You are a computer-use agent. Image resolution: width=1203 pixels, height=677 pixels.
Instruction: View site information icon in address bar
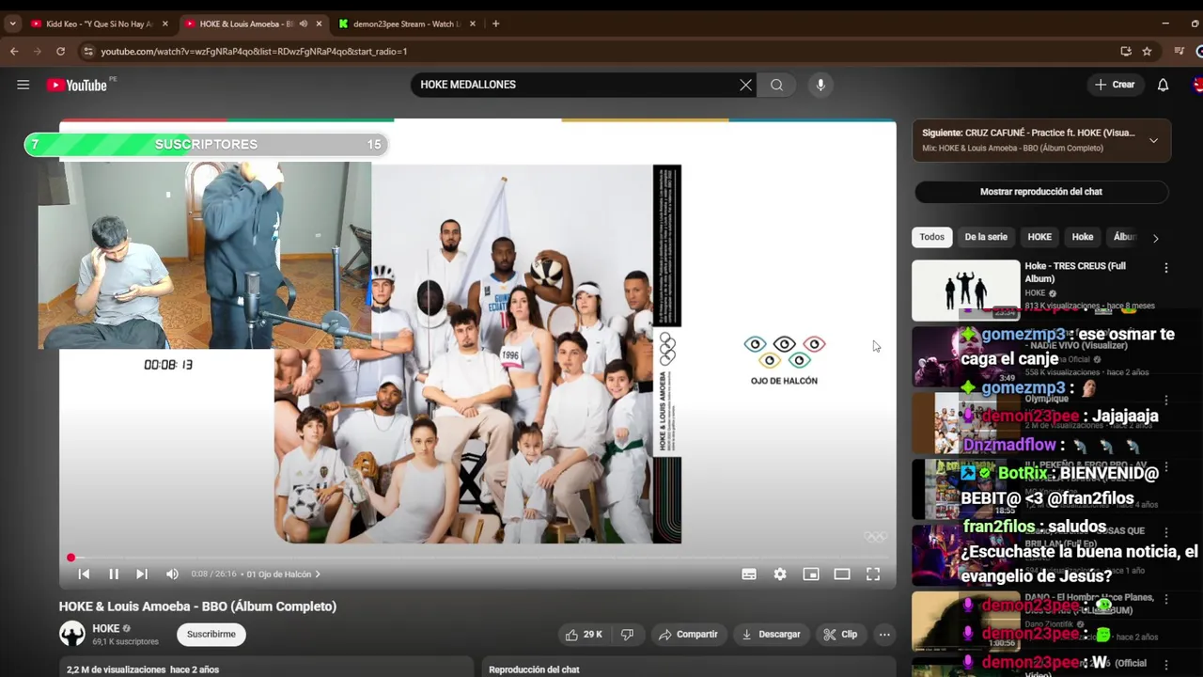coord(88,51)
